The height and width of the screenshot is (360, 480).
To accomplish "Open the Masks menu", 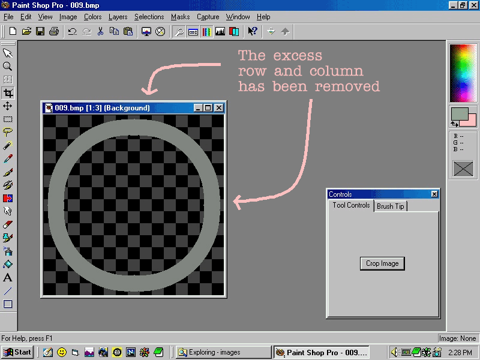I will (x=180, y=17).
